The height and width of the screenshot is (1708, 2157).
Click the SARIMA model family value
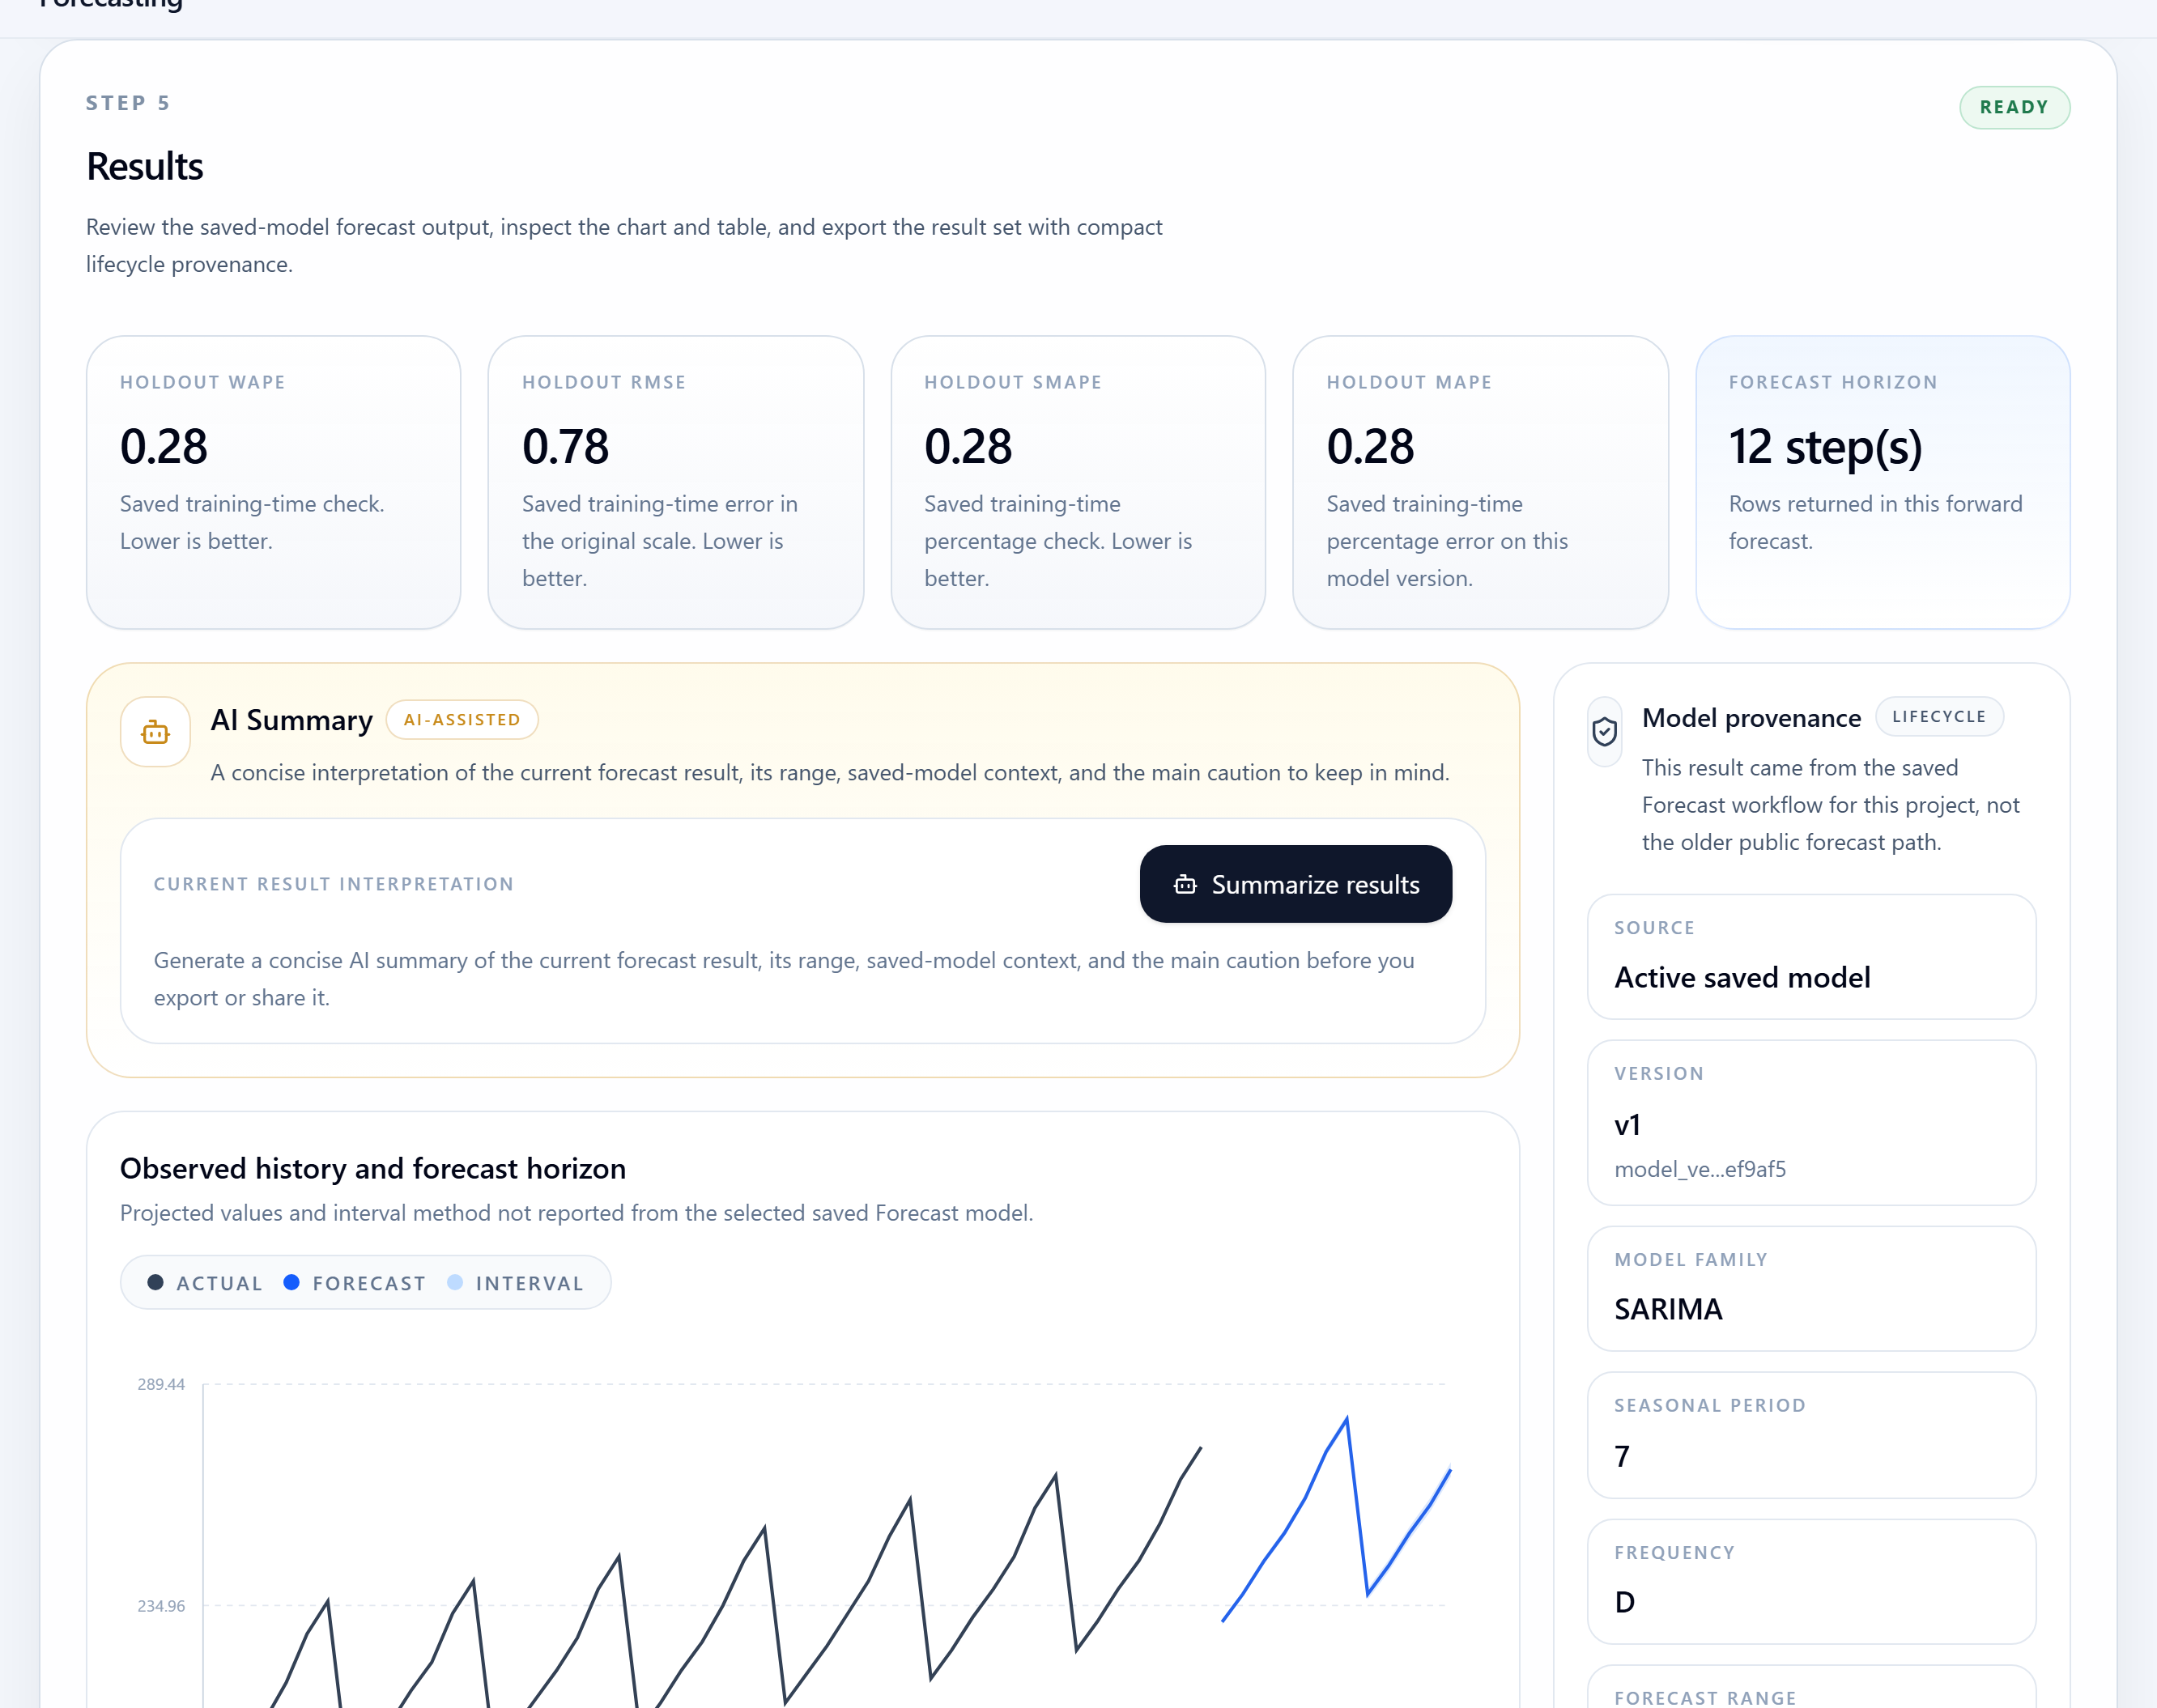click(x=1668, y=1309)
